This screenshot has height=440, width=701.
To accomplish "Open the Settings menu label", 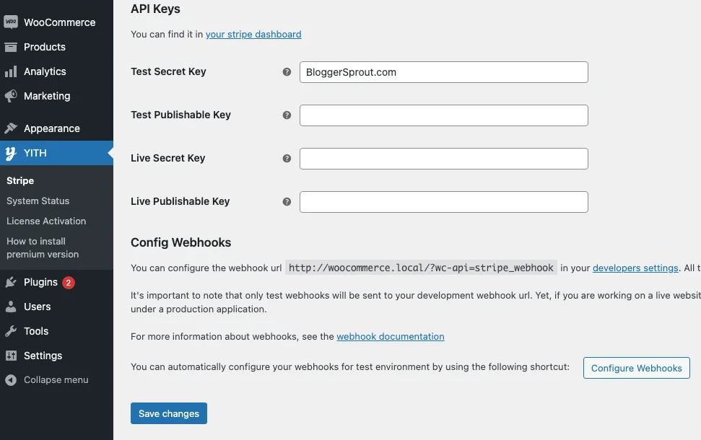I will 43,356.
